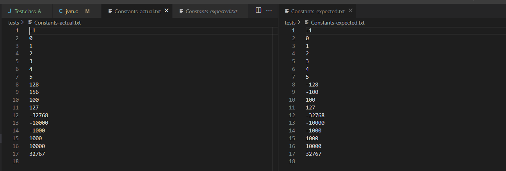Expand the tests breadcrumb in left editor
This screenshot has width=506, height=171.
14,23
